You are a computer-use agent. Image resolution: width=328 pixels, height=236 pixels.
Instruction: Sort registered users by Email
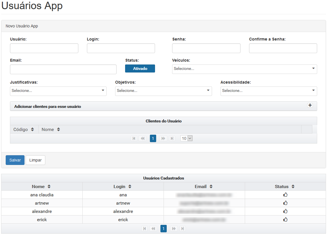[211, 186]
